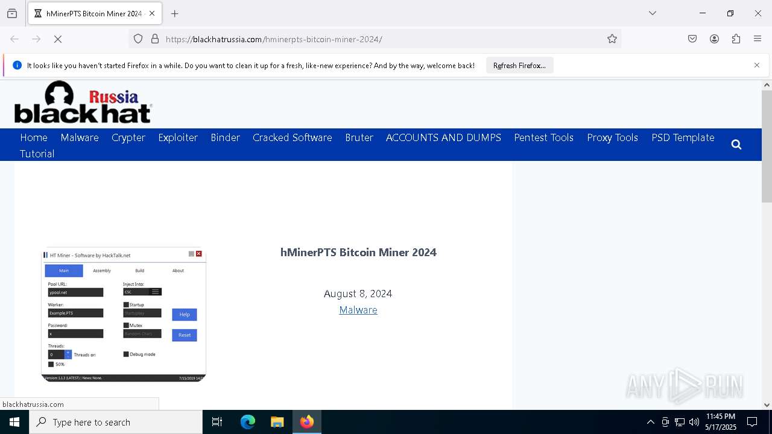Bookmark this page with star icon
The image size is (772, 434).
pos(612,39)
